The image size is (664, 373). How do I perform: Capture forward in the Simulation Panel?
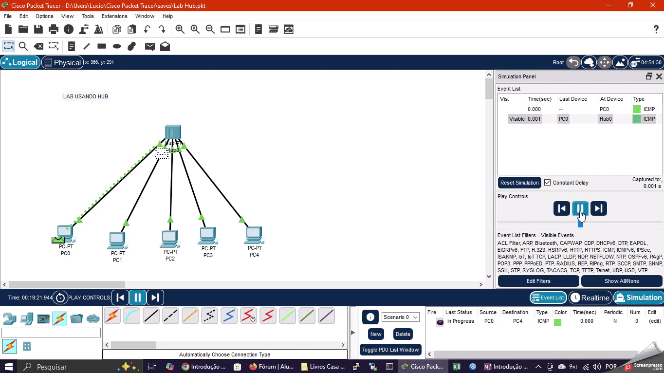[x=598, y=208]
